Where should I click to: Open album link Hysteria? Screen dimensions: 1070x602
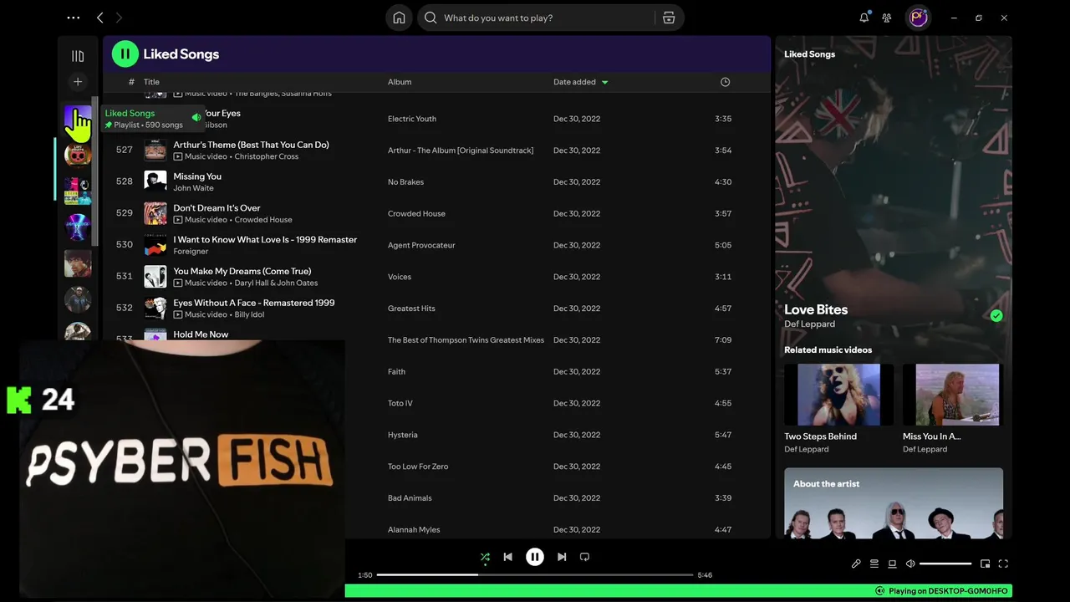pyautogui.click(x=403, y=436)
